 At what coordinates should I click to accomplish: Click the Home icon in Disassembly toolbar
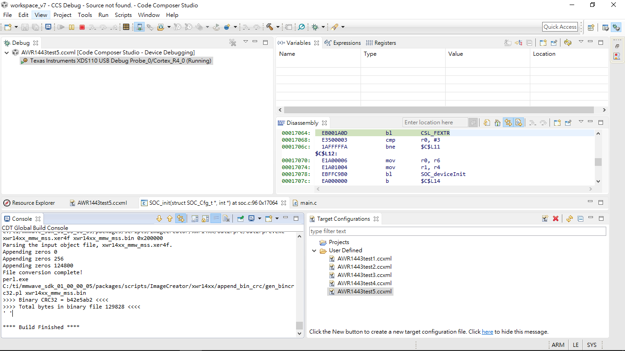click(x=497, y=122)
